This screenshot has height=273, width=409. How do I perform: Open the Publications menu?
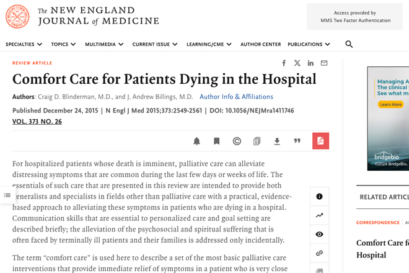[309, 45]
